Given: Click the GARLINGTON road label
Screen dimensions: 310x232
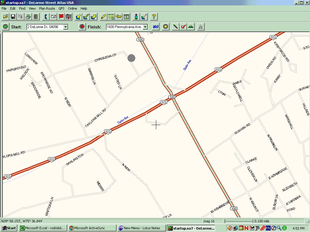Looking at the screenshot, I should coord(75,159).
